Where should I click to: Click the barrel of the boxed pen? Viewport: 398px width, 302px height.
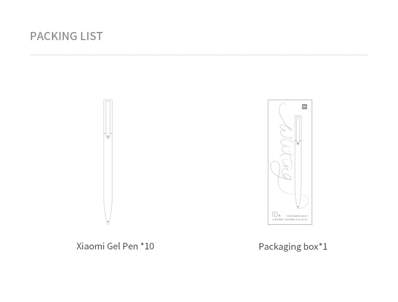click(298, 172)
